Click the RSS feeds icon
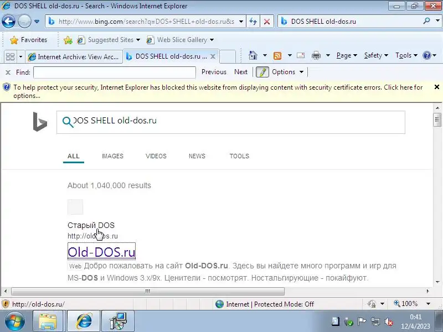The width and height of the screenshot is (443, 332). click(277, 56)
